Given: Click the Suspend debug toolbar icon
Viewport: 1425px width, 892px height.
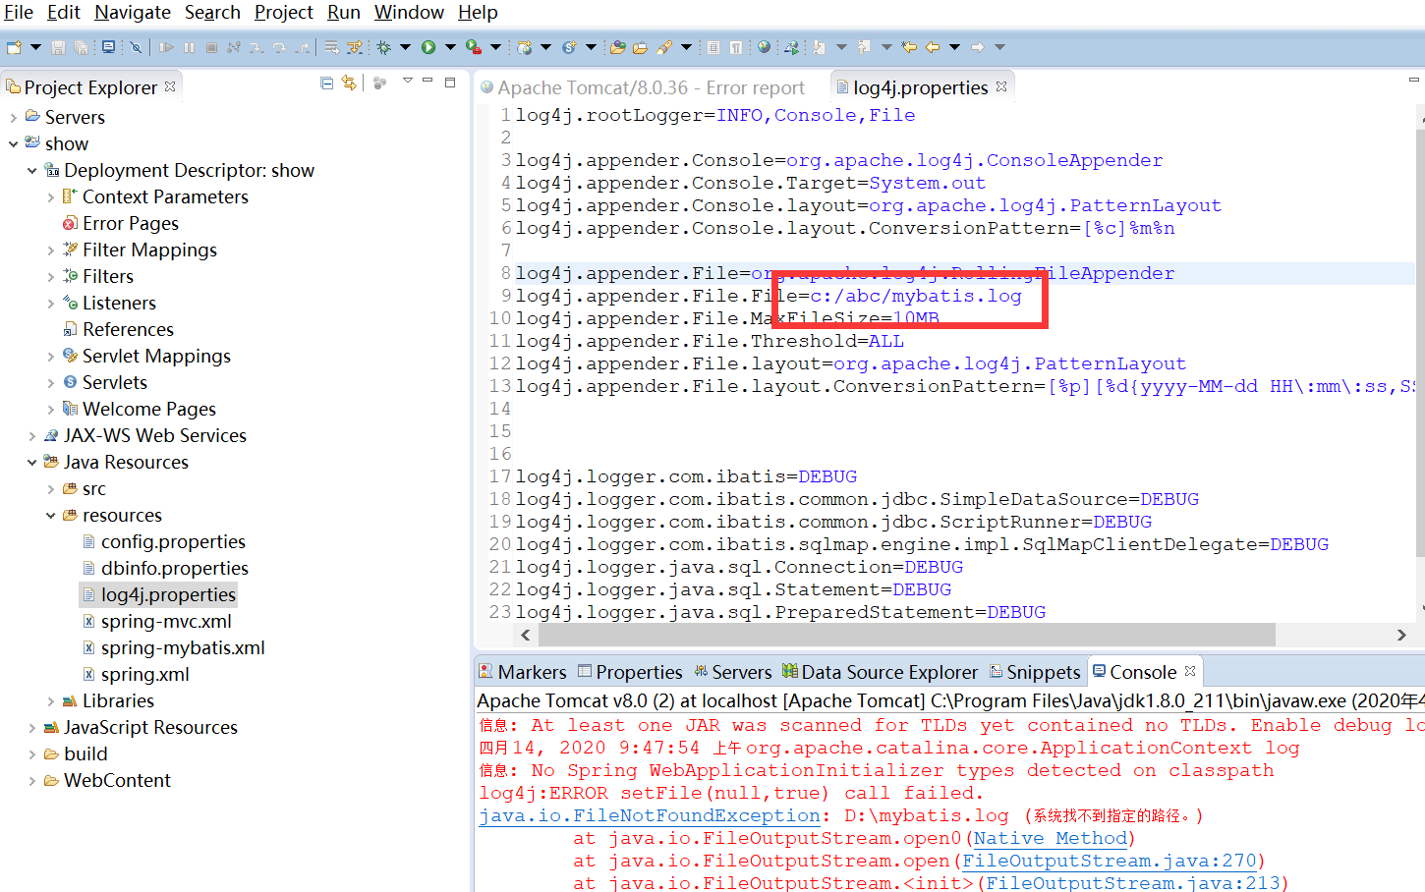Looking at the screenshot, I should pyautogui.click(x=189, y=47).
